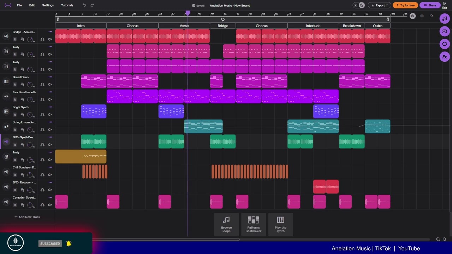452x254 pixels.
Task: Open the Edit menu
Action: tap(32, 5)
